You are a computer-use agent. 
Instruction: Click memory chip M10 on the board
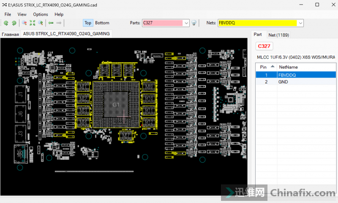149,99
